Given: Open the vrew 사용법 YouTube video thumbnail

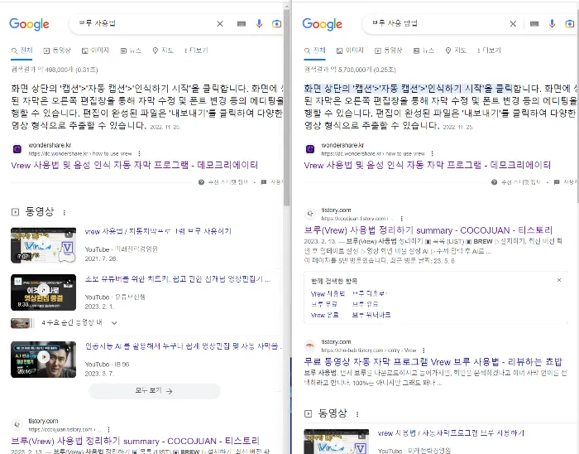Looking at the screenshot, I should (43, 245).
